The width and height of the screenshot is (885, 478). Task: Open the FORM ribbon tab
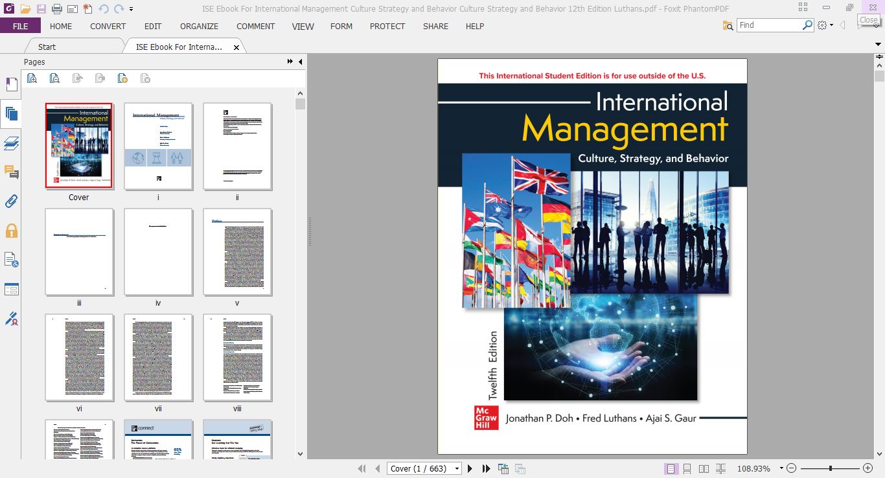tap(341, 26)
